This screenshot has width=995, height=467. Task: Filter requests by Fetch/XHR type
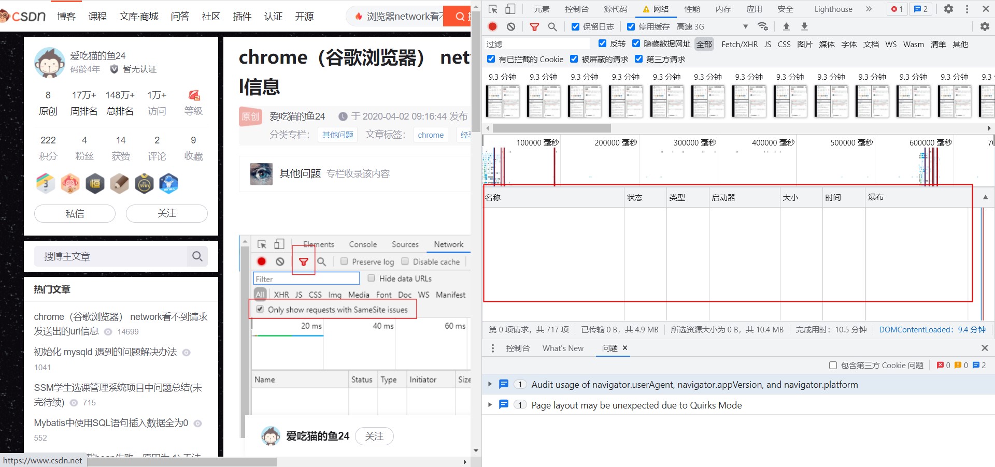740,45
